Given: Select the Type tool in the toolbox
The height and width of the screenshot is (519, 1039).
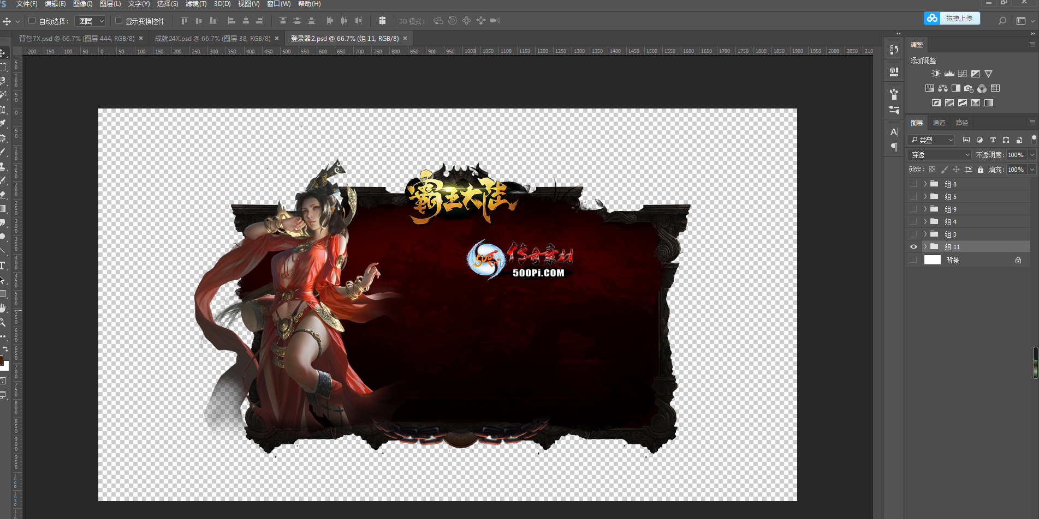Looking at the screenshot, I should [3, 265].
